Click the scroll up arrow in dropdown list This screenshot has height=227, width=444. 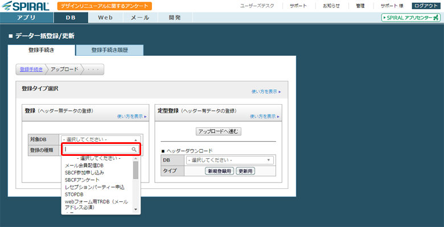pos(135,158)
